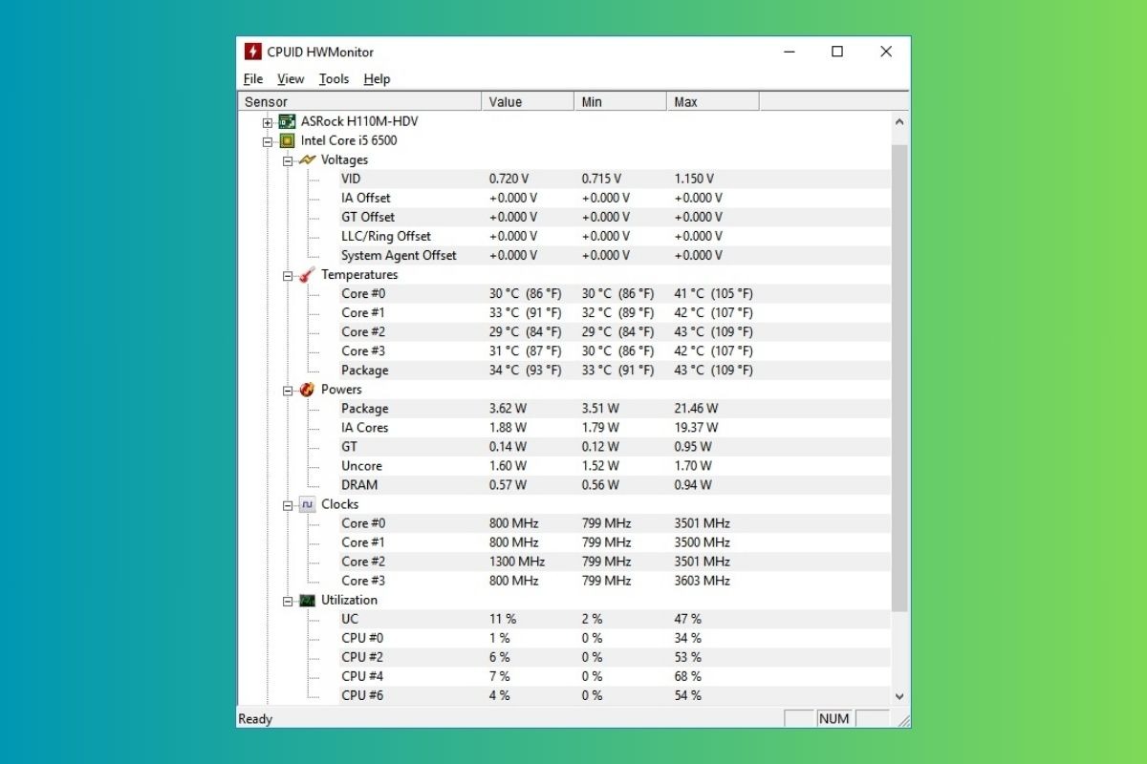Click the vertical scrollbar thumb

tap(899, 378)
